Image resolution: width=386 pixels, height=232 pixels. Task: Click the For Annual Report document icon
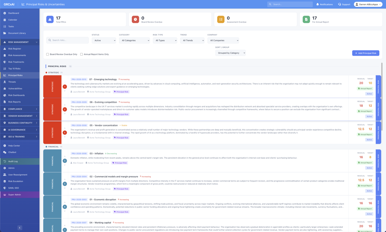[306, 19]
